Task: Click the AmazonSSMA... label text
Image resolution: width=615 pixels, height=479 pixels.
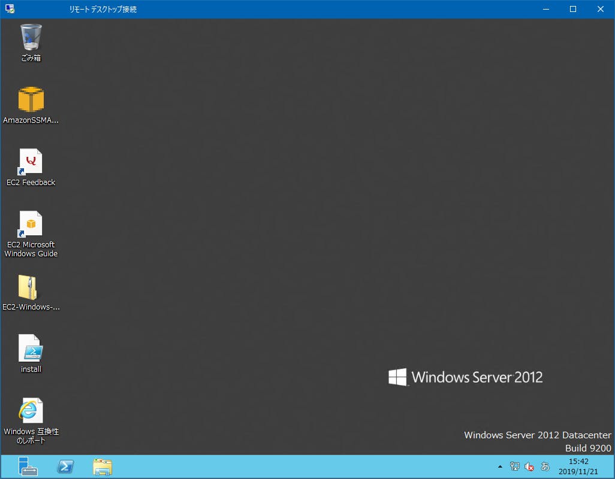Action: coord(31,120)
